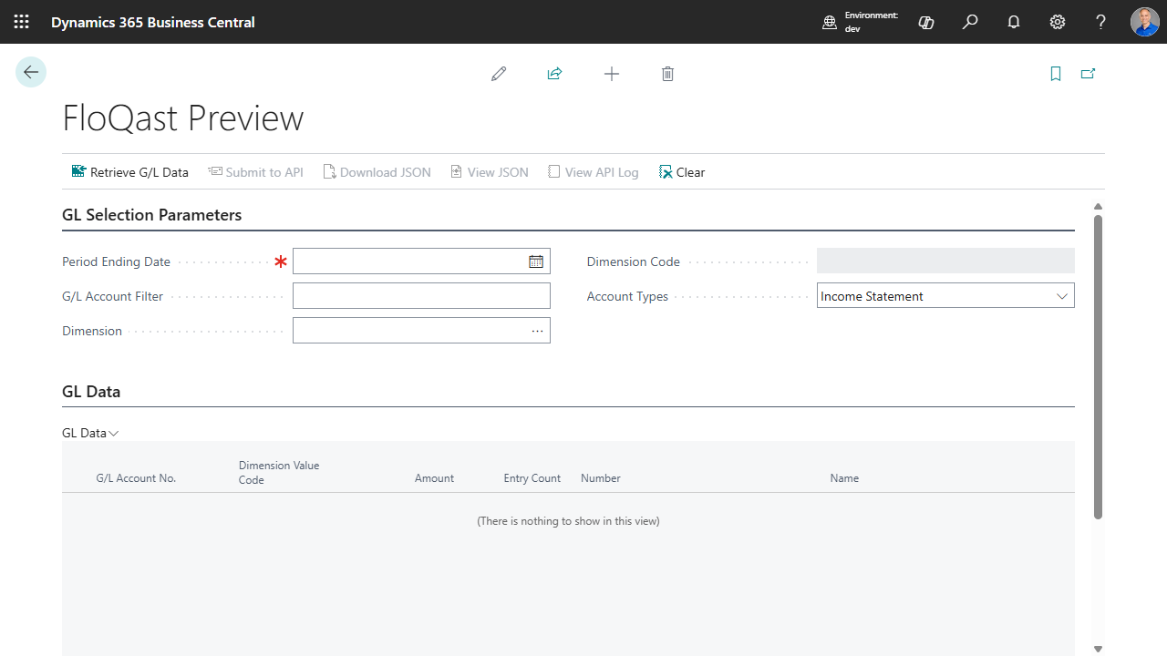The width and height of the screenshot is (1167, 656).
Task: Click View JSON action
Action: click(x=490, y=172)
